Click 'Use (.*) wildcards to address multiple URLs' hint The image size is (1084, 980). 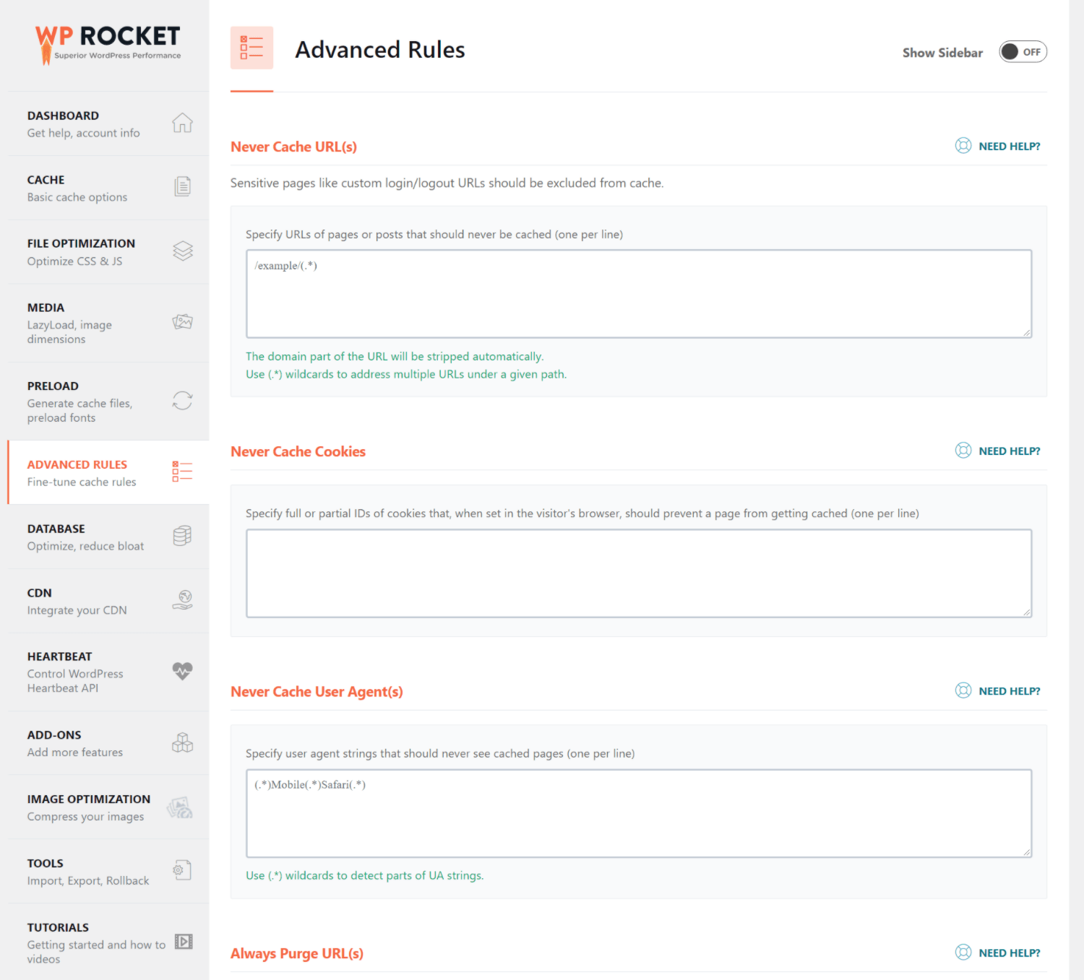406,374
